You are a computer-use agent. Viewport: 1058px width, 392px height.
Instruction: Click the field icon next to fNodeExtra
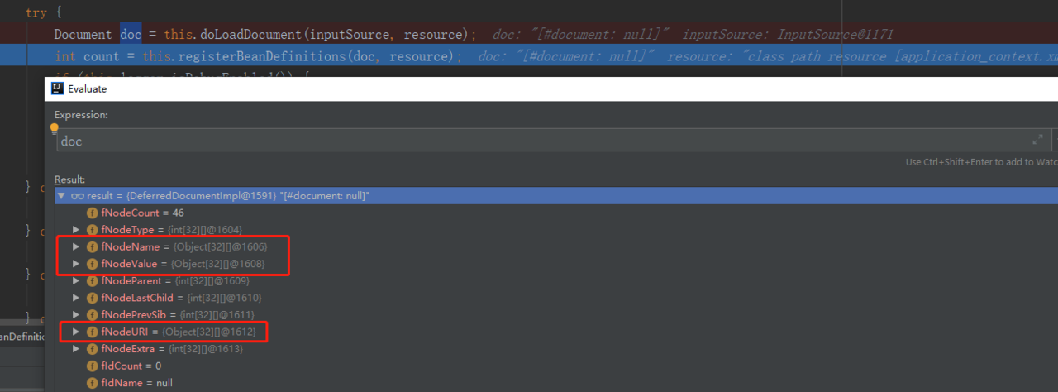93,349
